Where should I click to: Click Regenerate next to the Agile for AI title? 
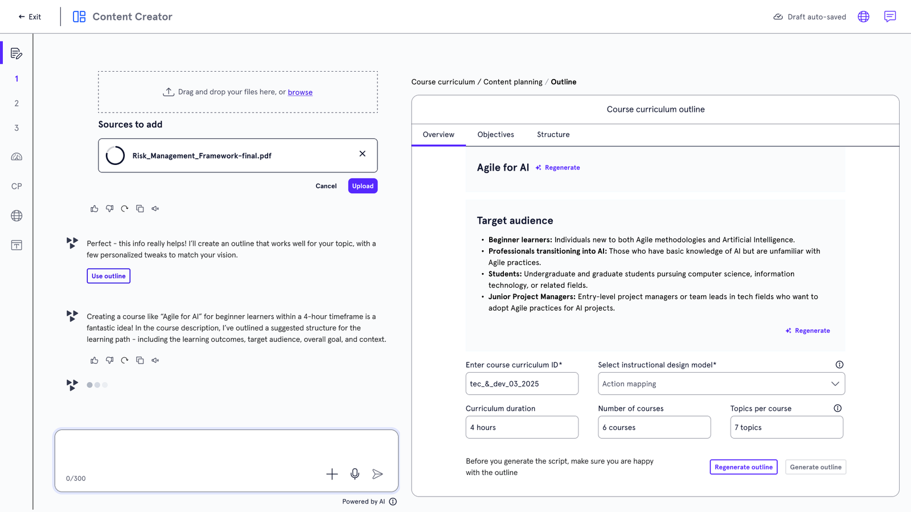click(x=558, y=168)
